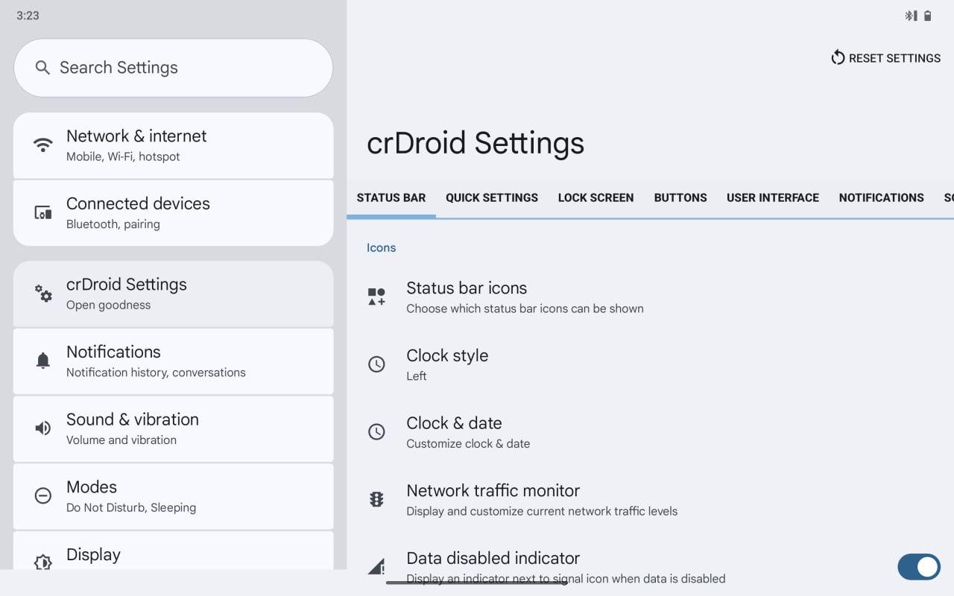Click the Sound & vibration speaker icon
The width and height of the screenshot is (954, 596).
[43, 428]
